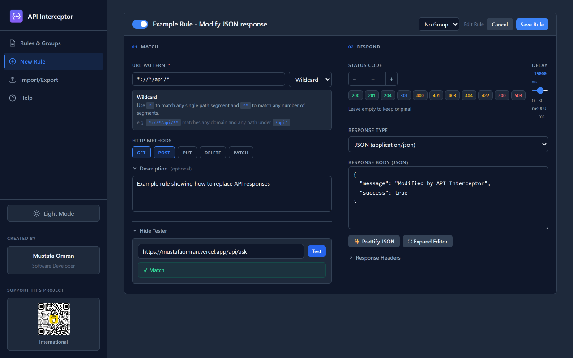Click the Import/Export upload icon
This screenshot has height=358, width=573.
point(13,80)
